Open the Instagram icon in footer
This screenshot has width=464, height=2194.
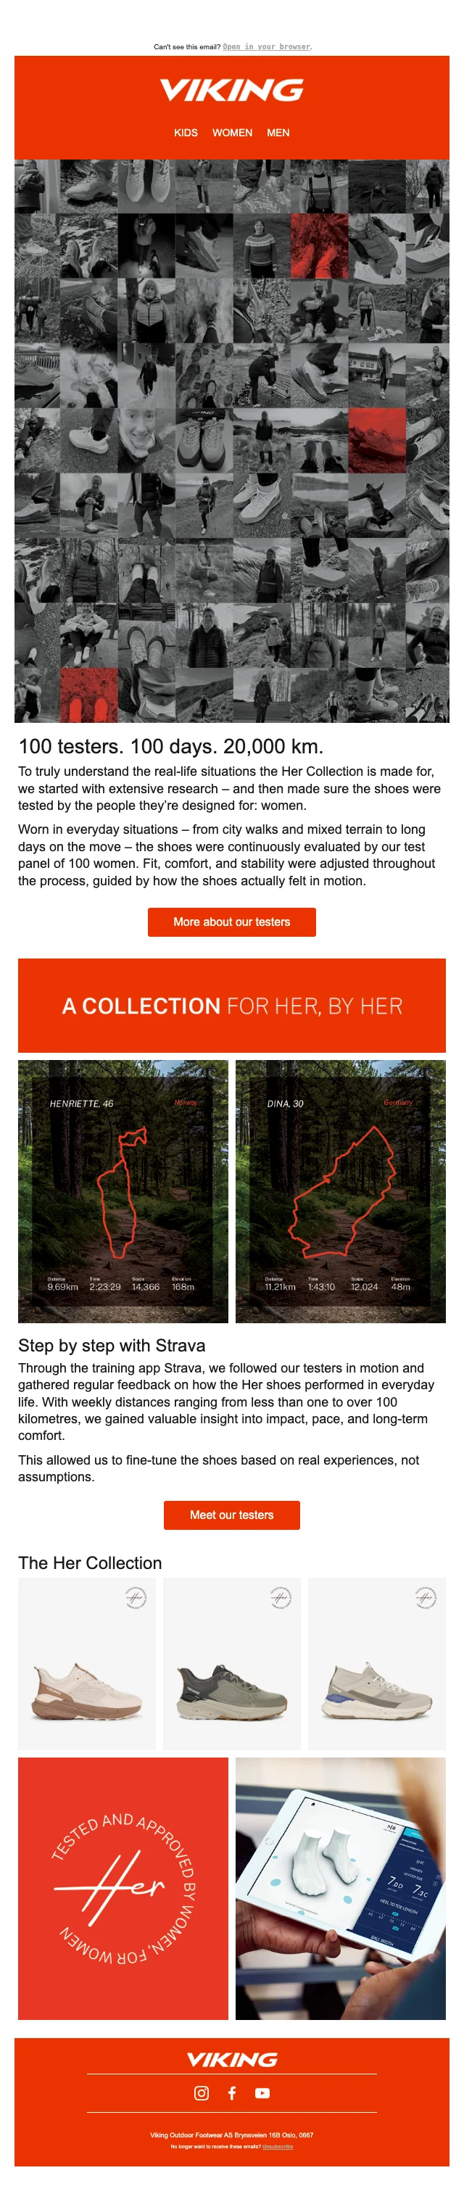pos(202,2092)
